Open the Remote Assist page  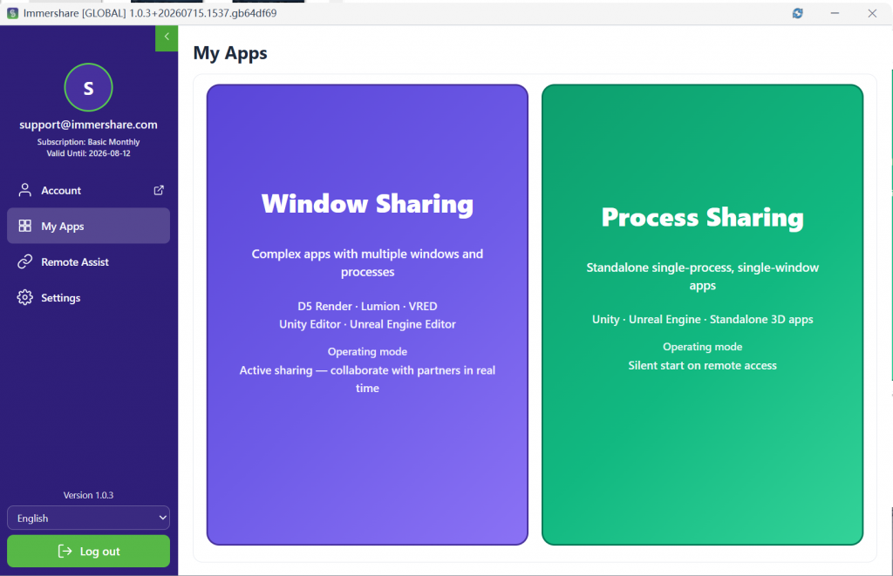88,261
